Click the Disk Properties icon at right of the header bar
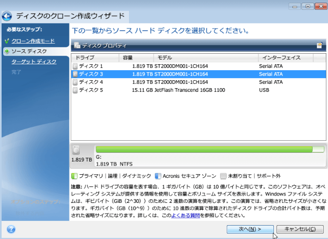This screenshot has width=328, height=239. 320,46
